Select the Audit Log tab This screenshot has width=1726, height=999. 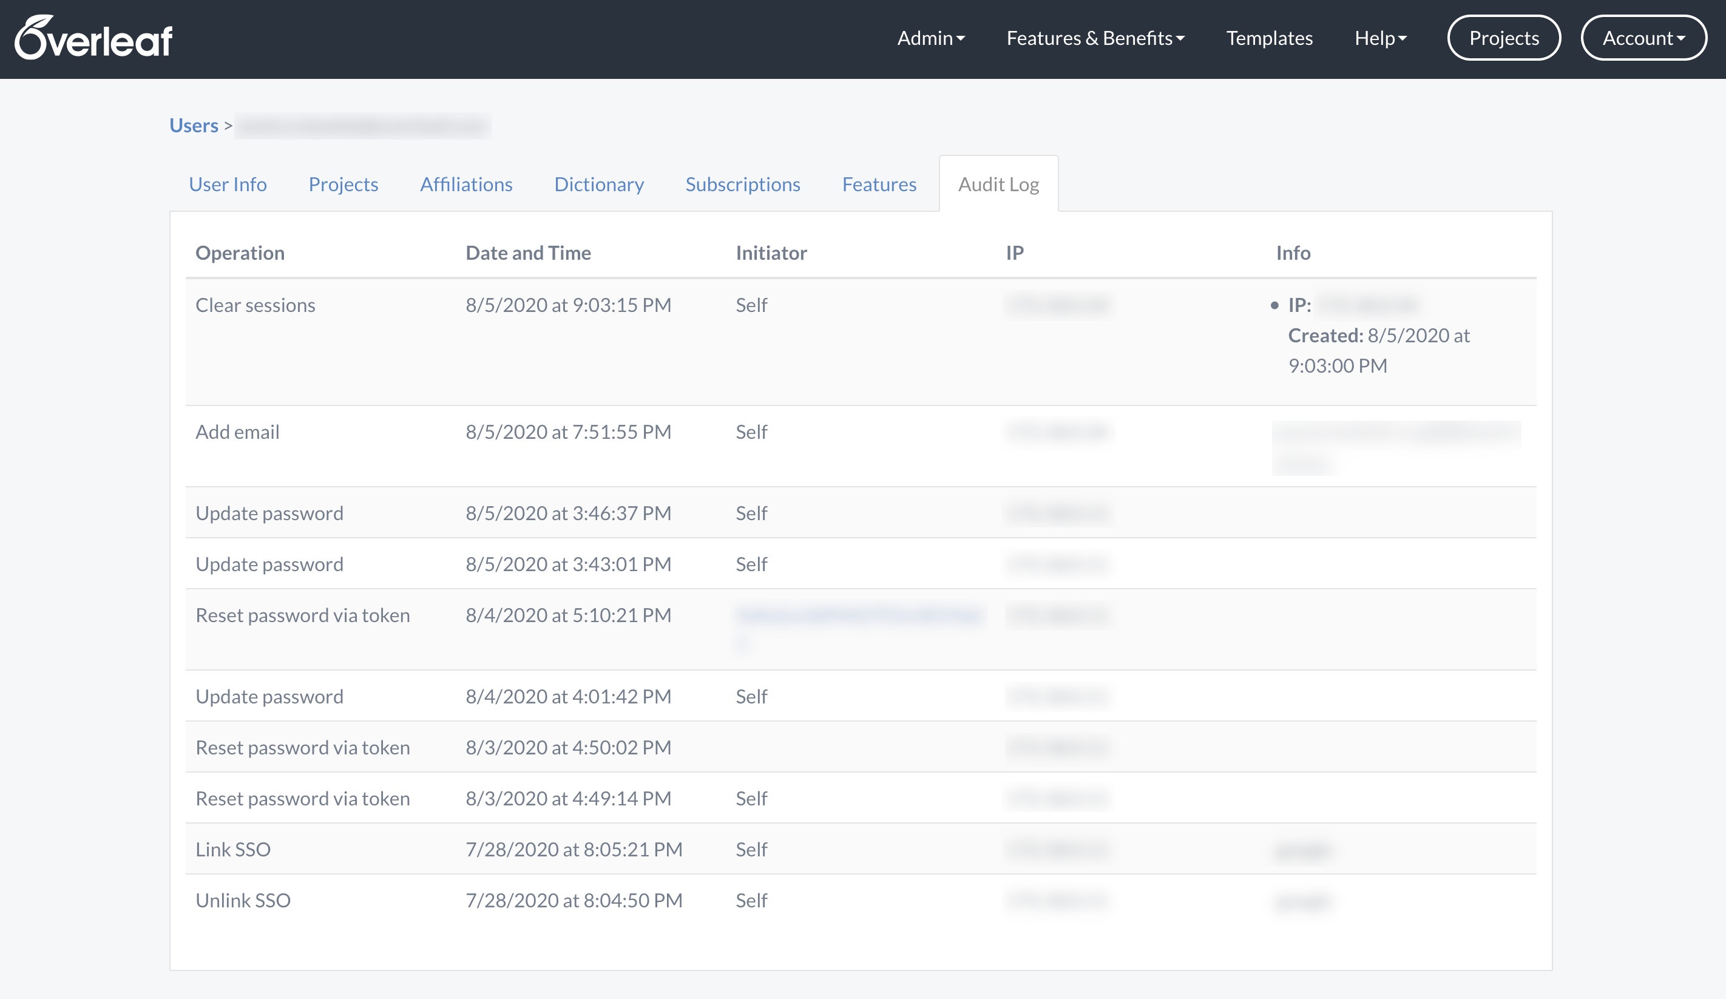point(998,185)
